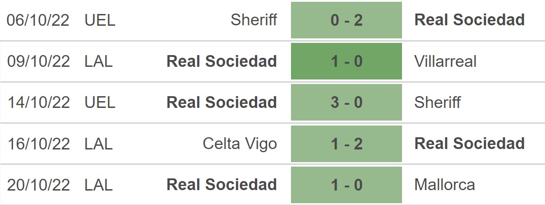This screenshot has width=545, height=205.
Task: Select bold Real Sociedad in the 06/10/22 row
Action: pyautogui.click(x=470, y=20)
